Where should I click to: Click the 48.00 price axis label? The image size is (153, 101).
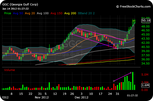tap(145, 26)
